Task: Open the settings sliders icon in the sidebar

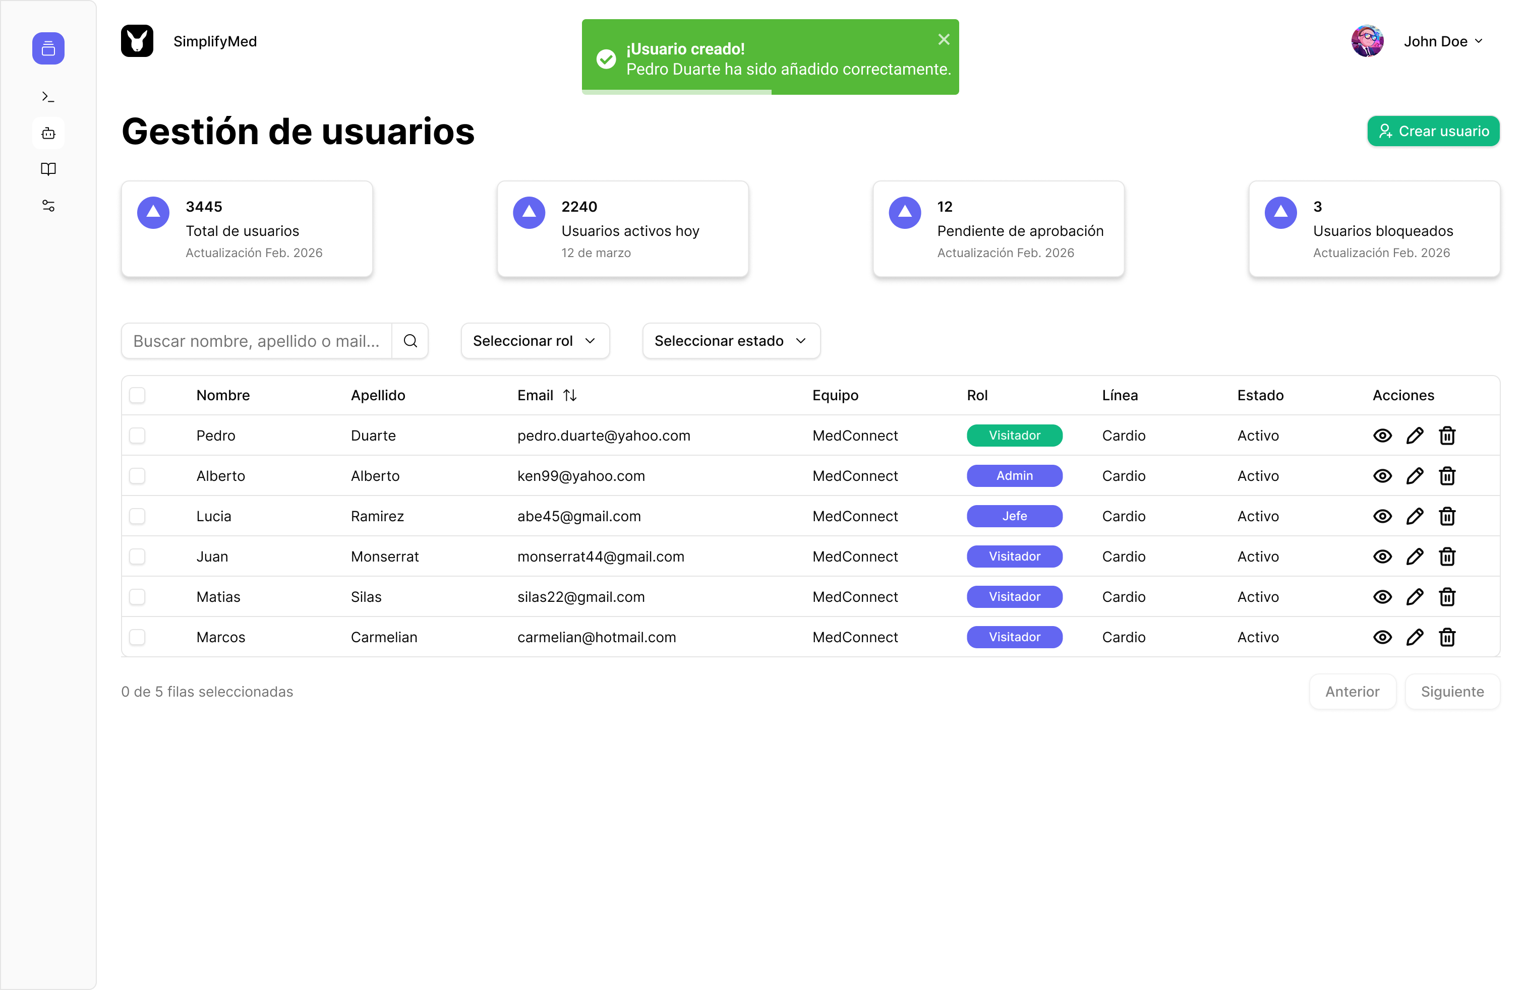Action: coord(48,206)
